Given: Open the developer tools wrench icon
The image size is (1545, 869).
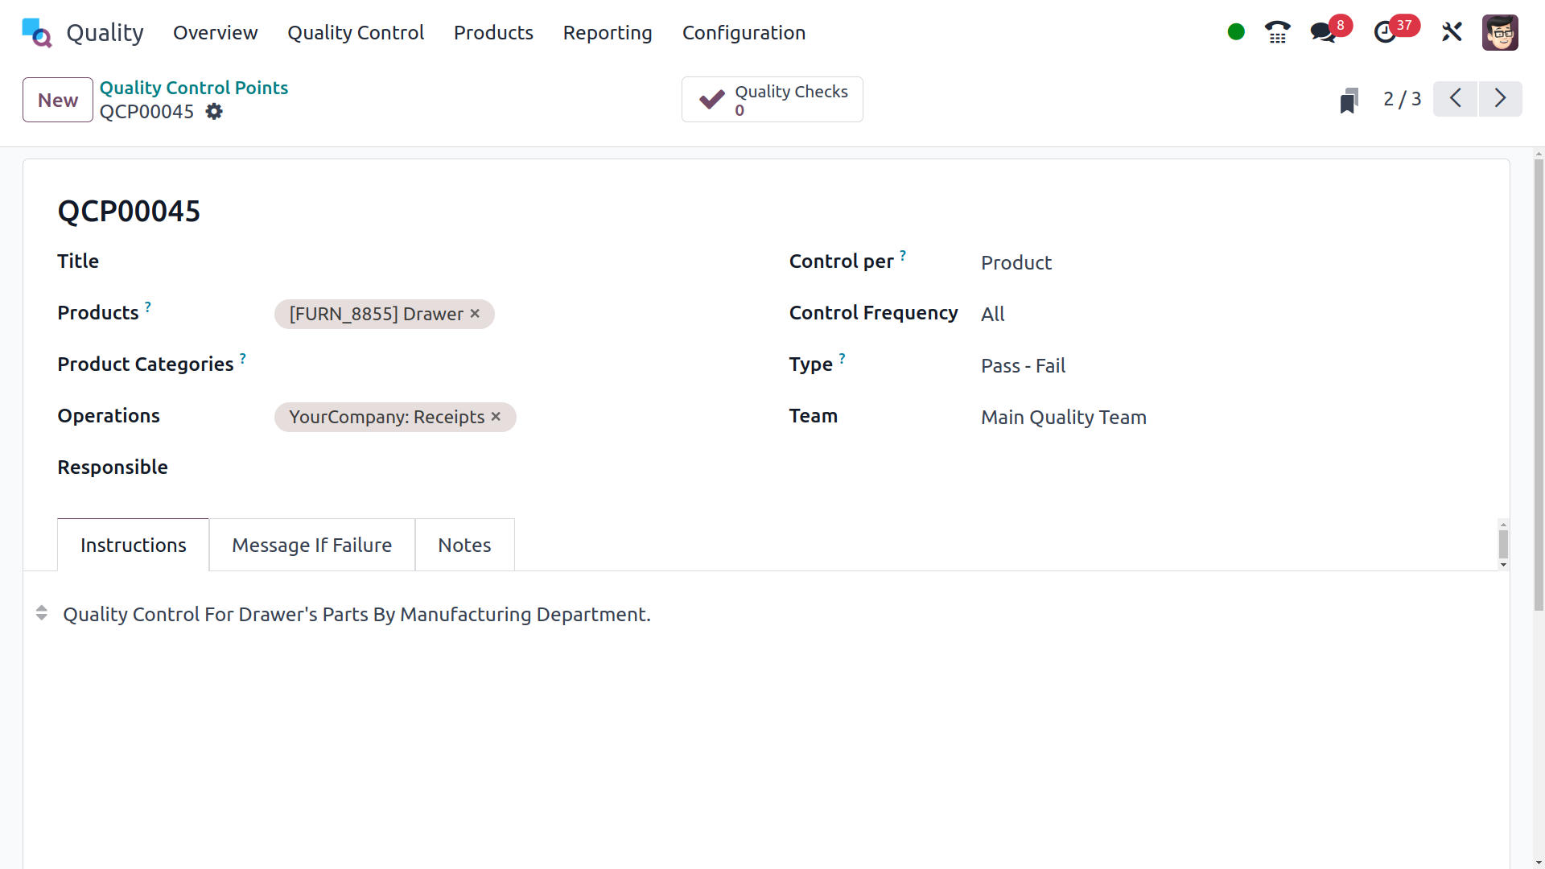Looking at the screenshot, I should coord(1452,32).
